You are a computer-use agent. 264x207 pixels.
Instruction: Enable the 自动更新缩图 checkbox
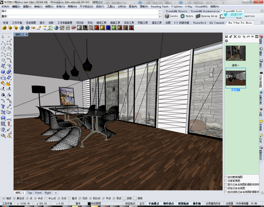pyautogui.click(x=226, y=177)
